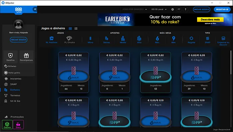Open the pink Slots button
Image resolution: width=233 pixels, height=132 pixels.
[18, 125]
